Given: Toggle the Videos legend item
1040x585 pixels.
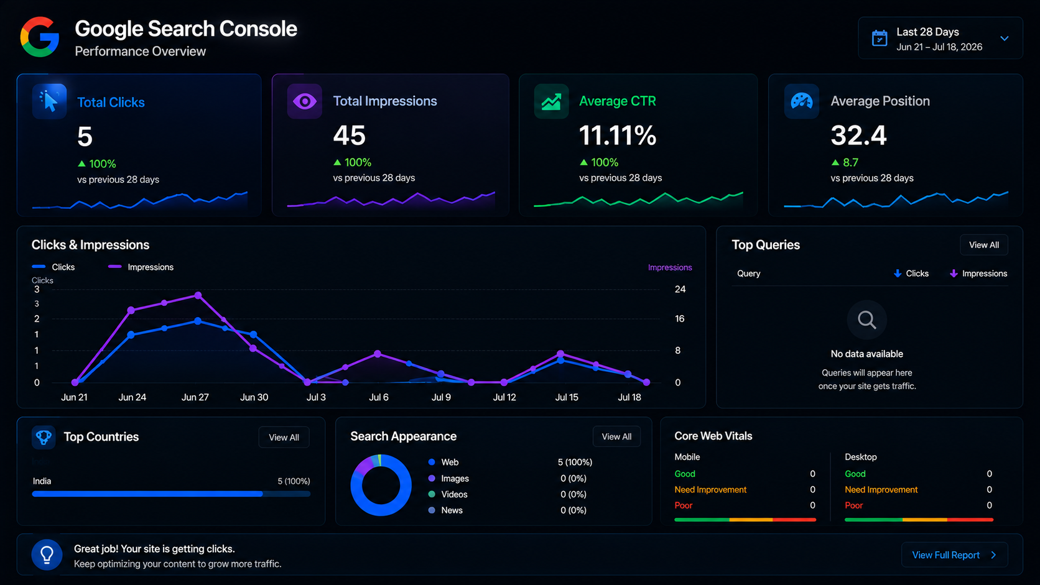Looking at the screenshot, I should point(448,494).
